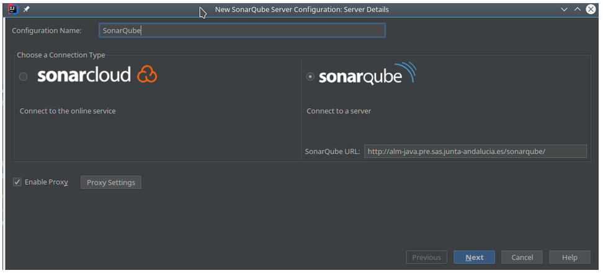The image size is (603, 273).
Task: Click the IntelliJ IDEA icon in title bar
Action: [x=13, y=9]
